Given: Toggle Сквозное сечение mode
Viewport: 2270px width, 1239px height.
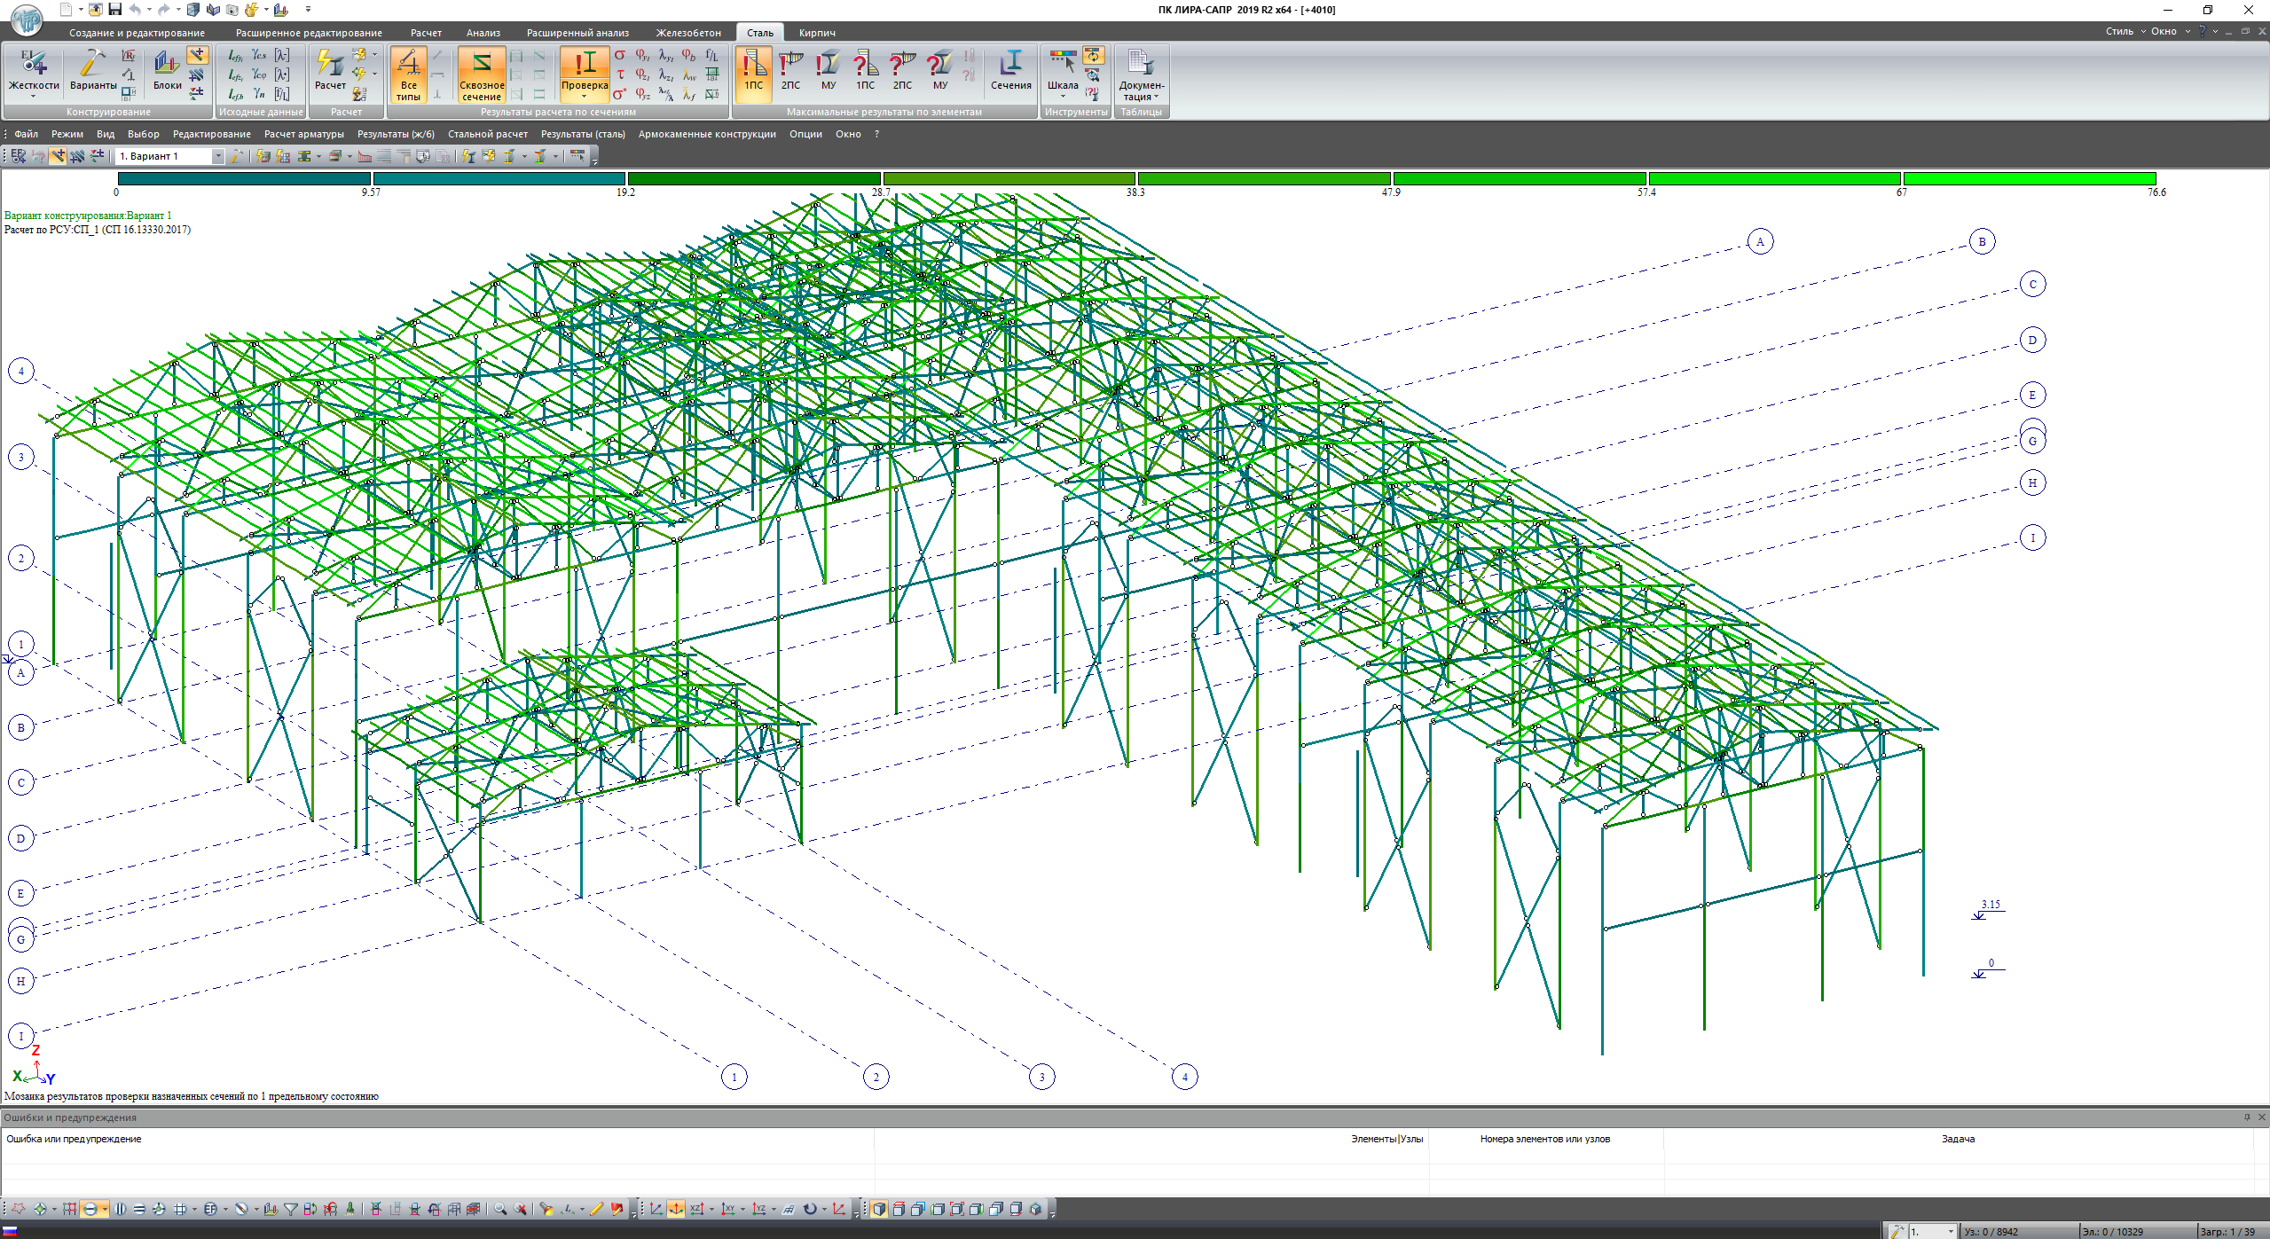Looking at the screenshot, I should tap(482, 73).
